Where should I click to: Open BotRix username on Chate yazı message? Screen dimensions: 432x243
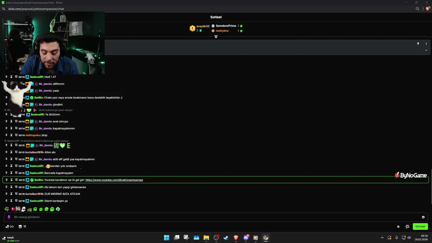point(38,98)
